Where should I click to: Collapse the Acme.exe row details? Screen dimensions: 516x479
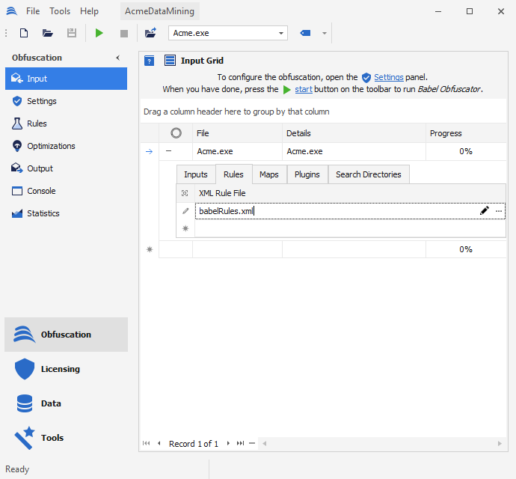pos(169,151)
